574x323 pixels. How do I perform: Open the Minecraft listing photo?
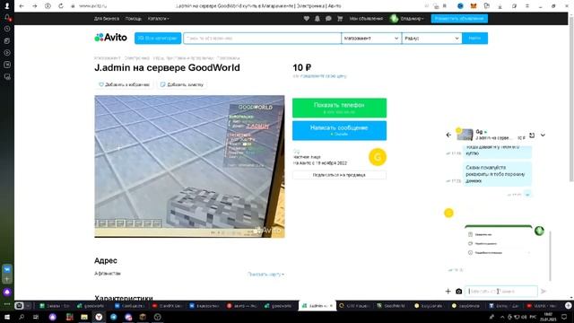(x=189, y=166)
